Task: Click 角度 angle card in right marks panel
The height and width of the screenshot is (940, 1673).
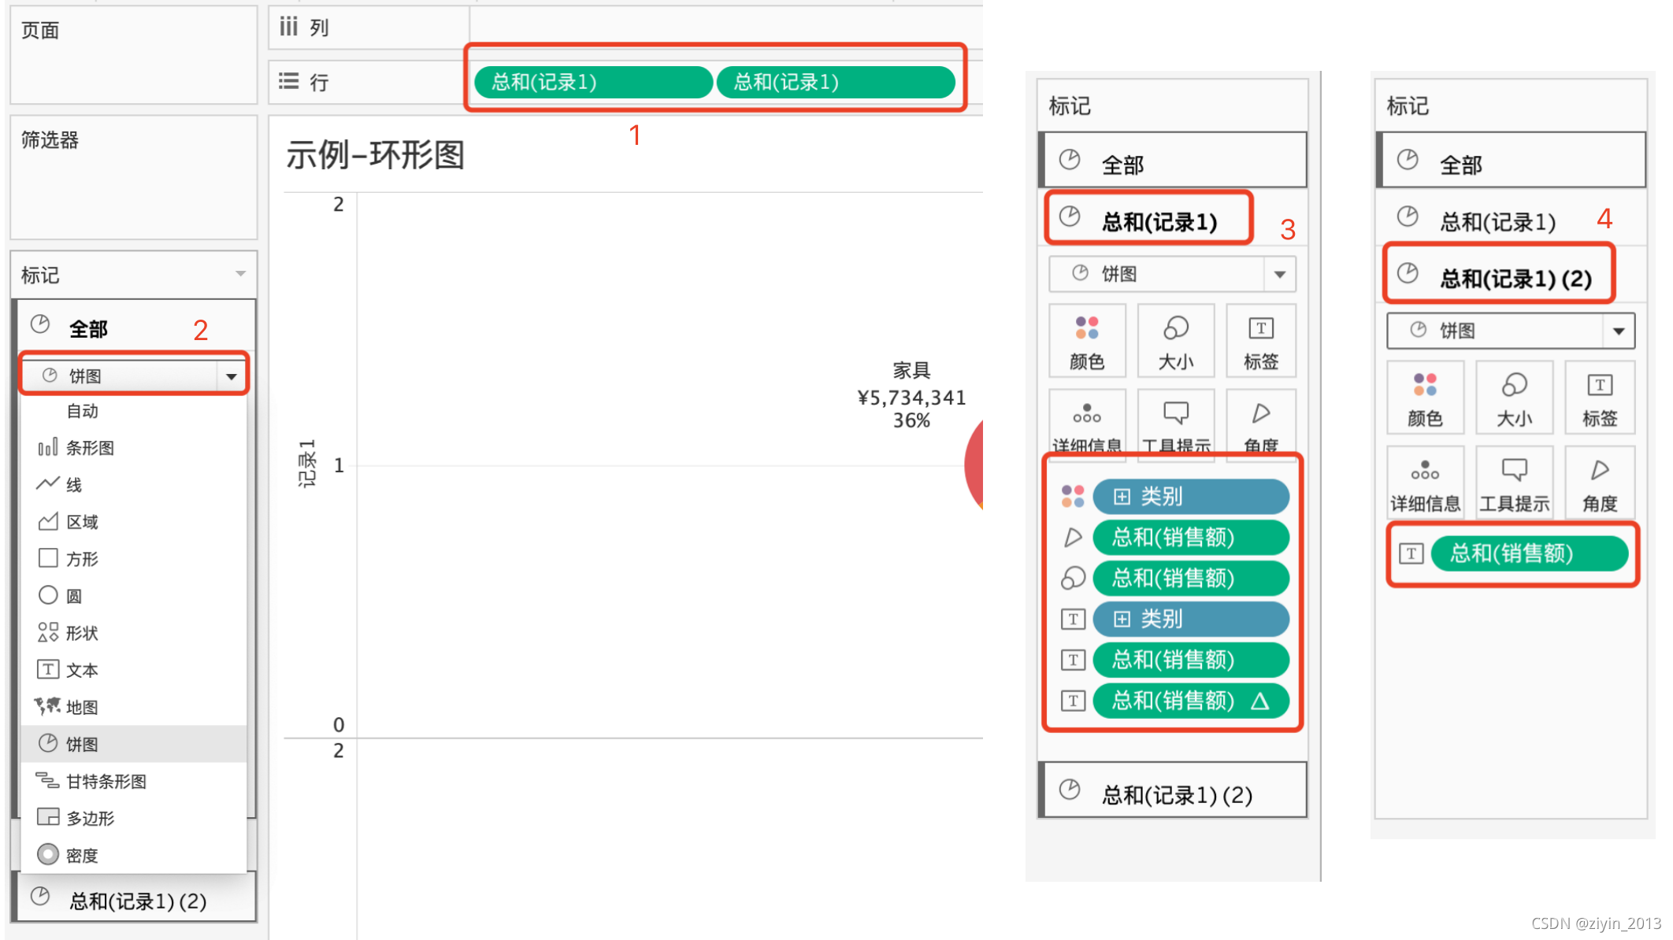Action: 1599,482
